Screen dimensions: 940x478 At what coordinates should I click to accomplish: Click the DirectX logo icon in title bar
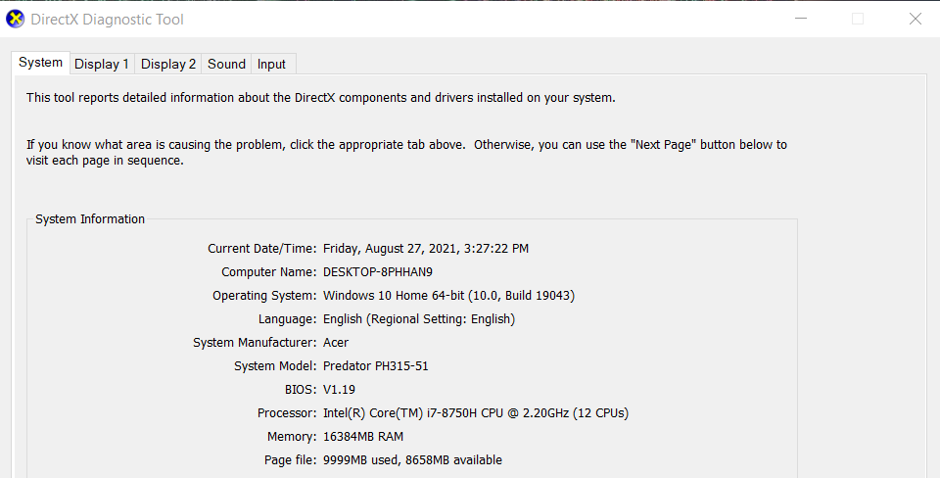coord(15,20)
